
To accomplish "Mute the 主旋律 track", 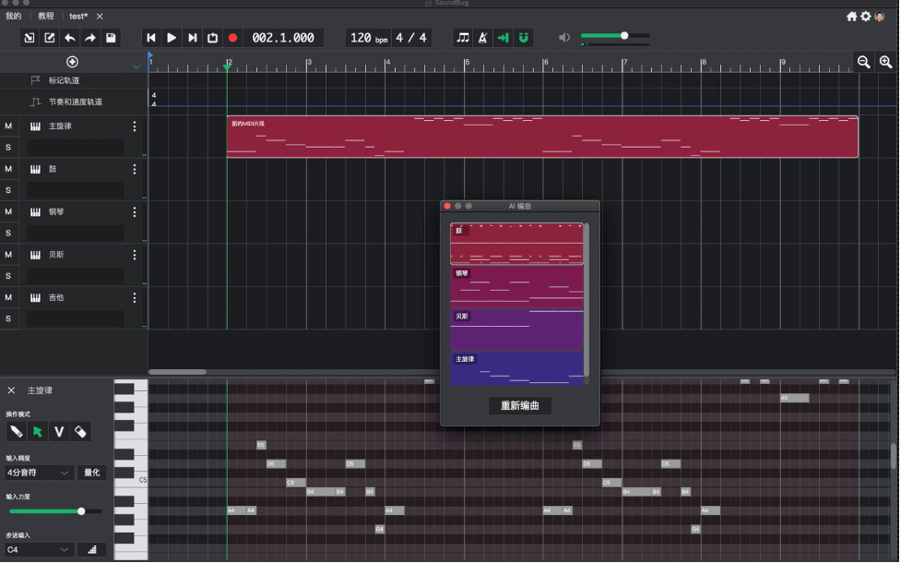I will click(8, 126).
